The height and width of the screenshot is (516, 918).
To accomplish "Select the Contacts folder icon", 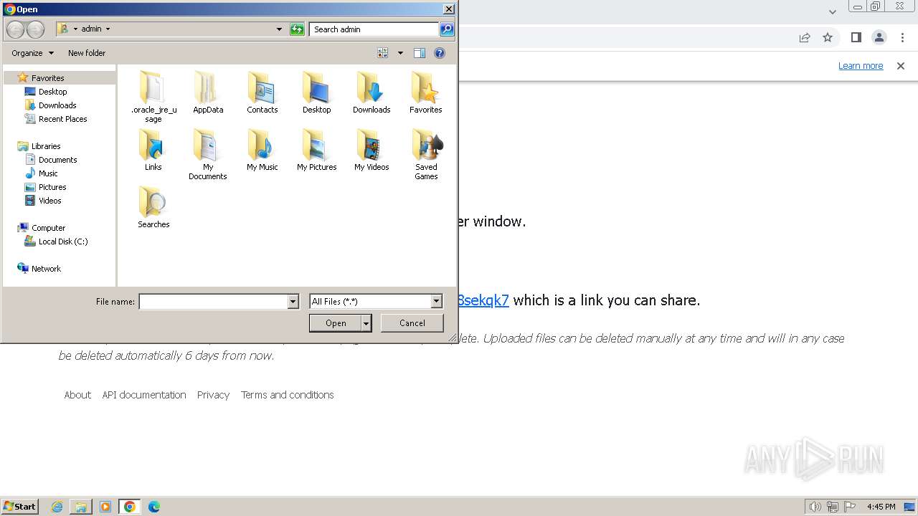I will click(x=262, y=87).
